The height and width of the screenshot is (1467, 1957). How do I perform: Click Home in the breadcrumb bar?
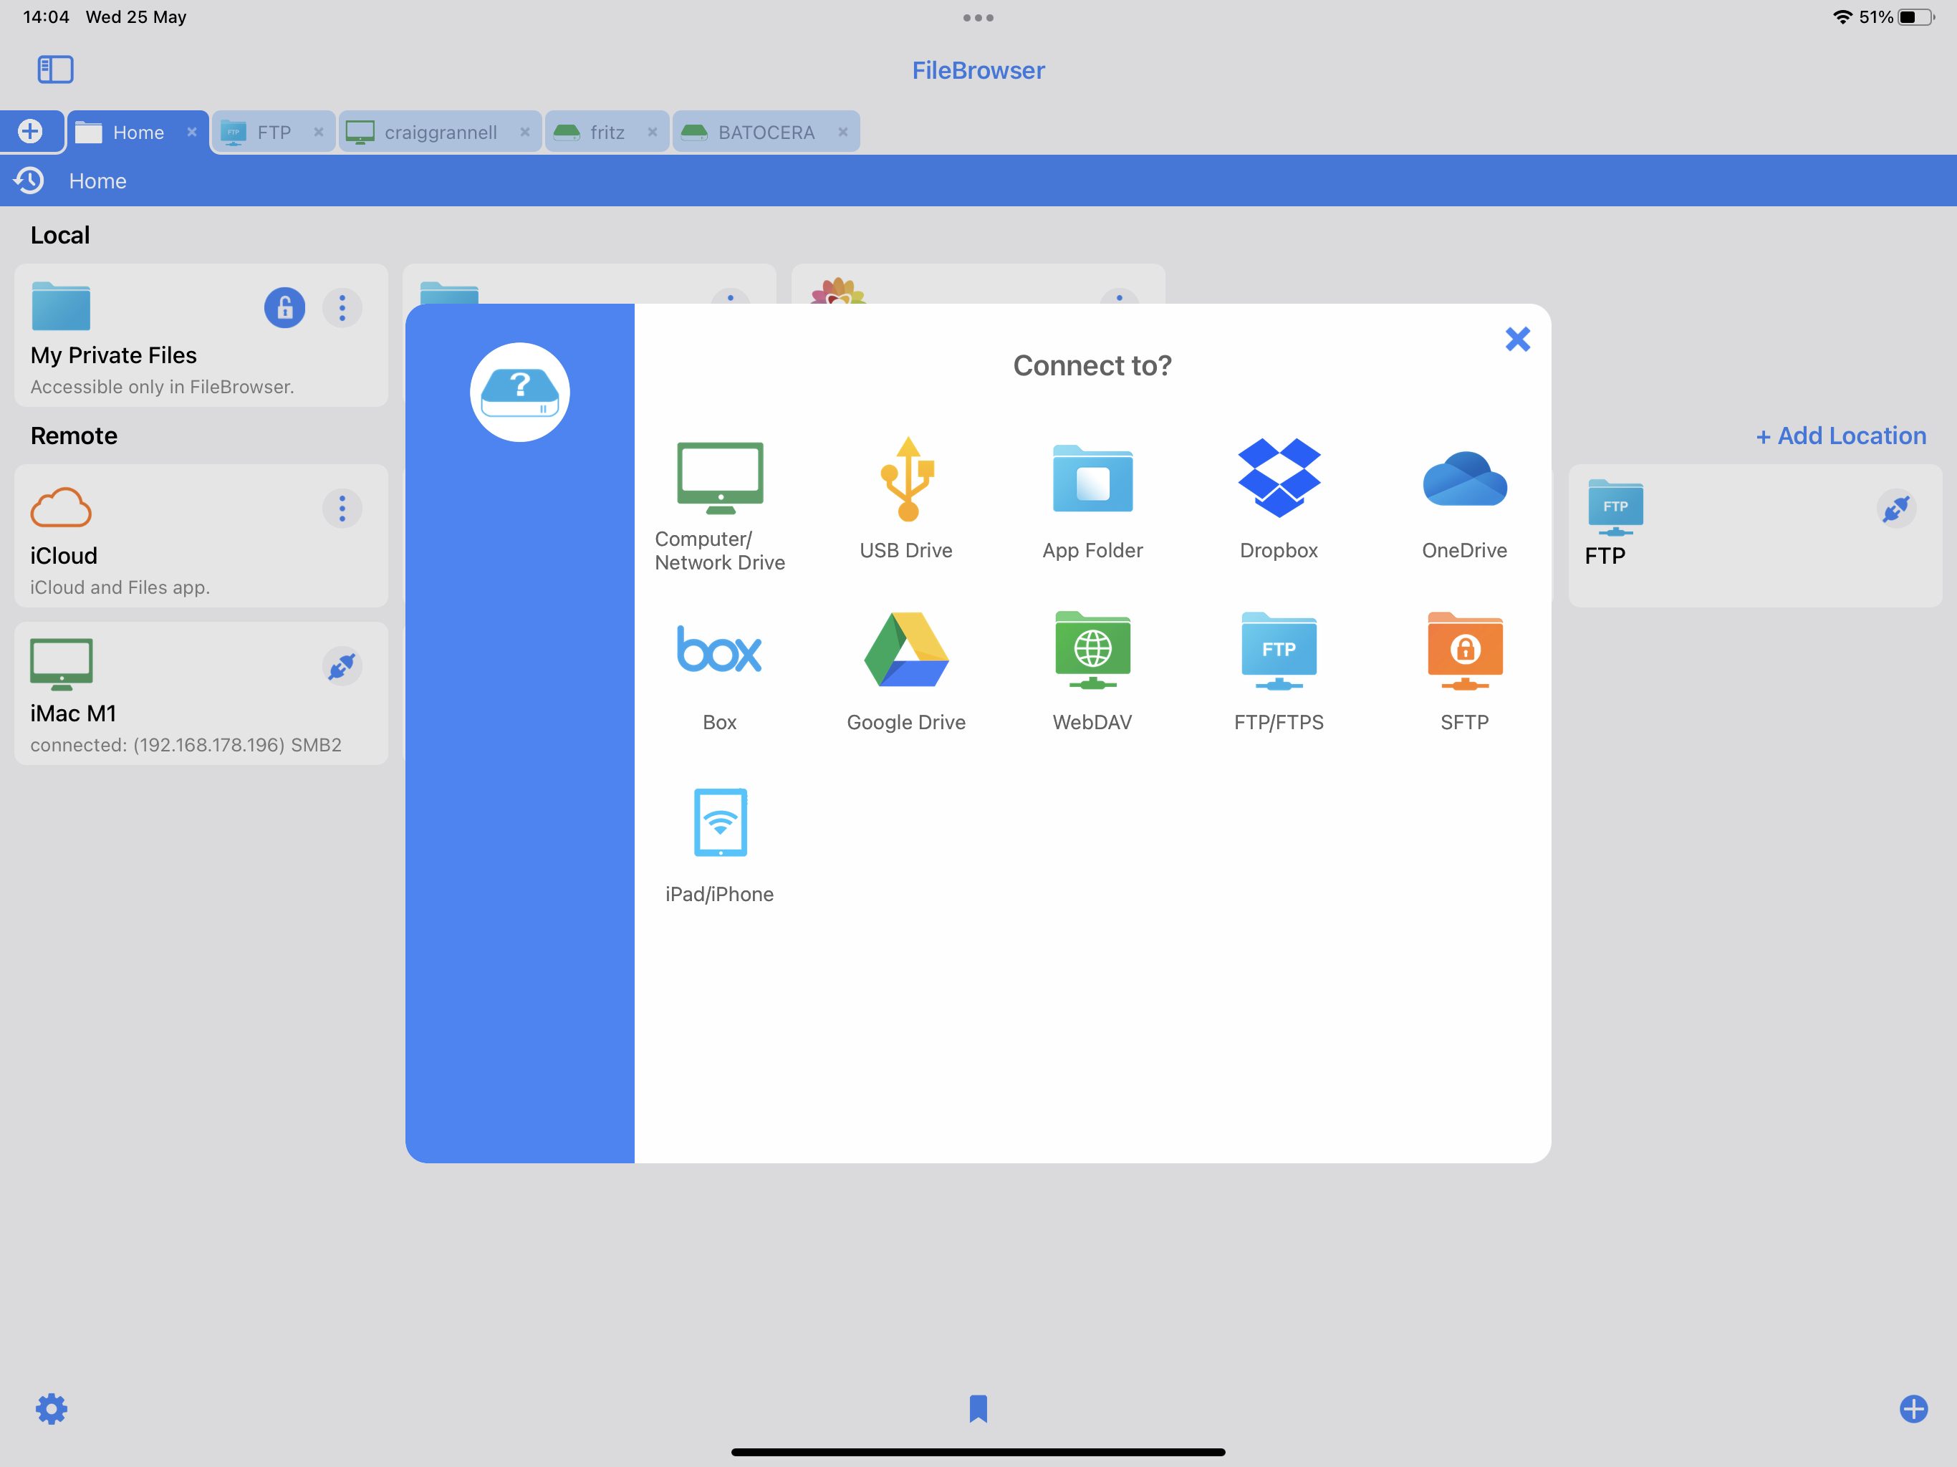(97, 181)
